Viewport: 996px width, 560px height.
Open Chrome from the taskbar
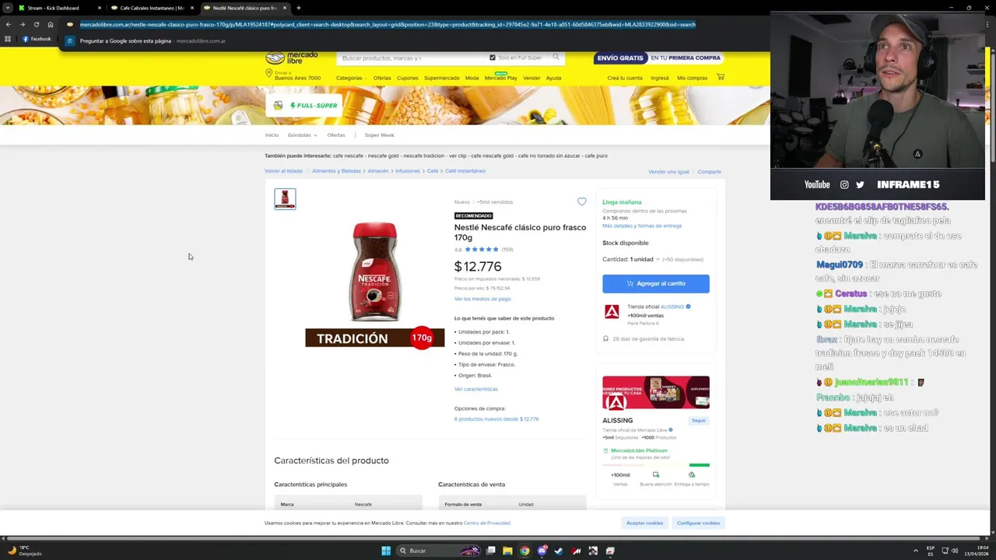[x=524, y=551]
